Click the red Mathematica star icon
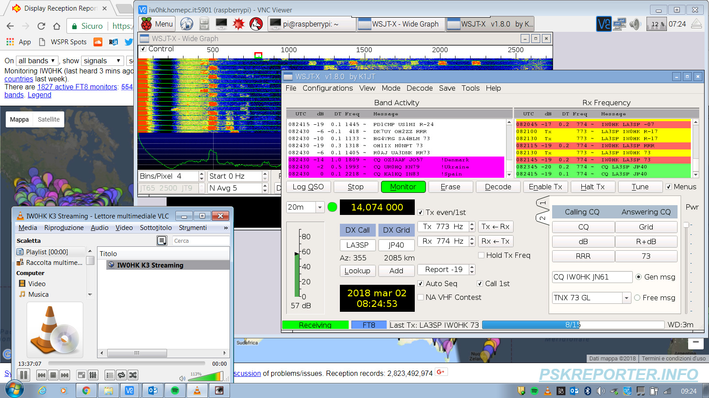 (238, 24)
